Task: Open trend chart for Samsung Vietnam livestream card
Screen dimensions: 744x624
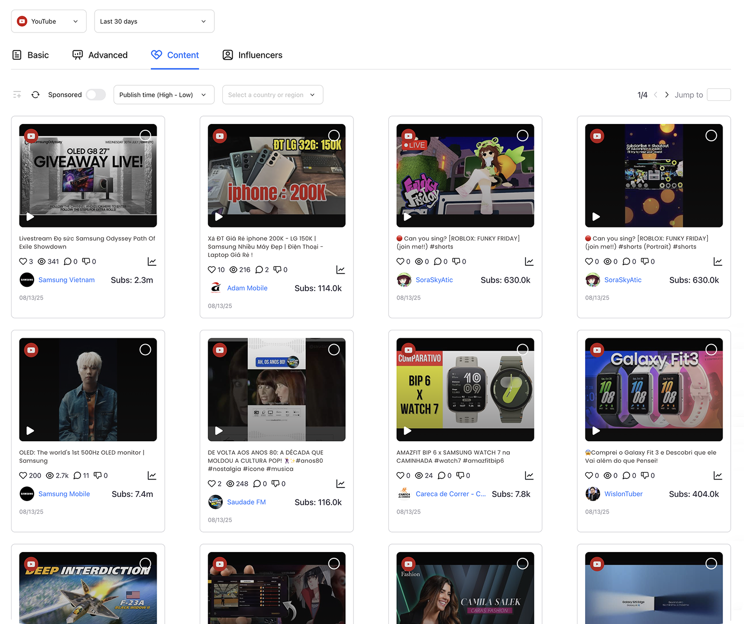Action: (152, 262)
